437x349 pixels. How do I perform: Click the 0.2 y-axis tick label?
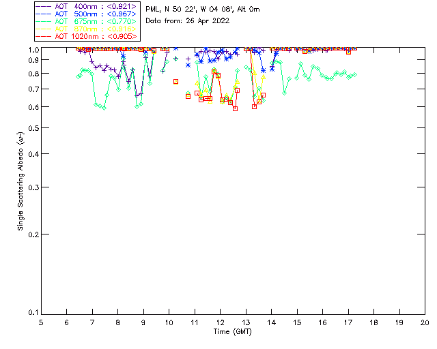tap(33, 234)
